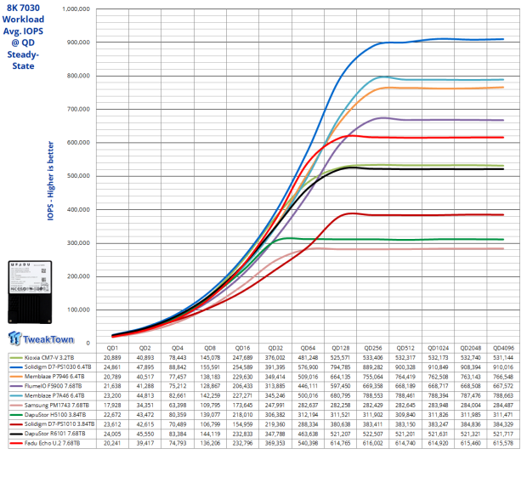Click the QD128 column header
Image resolution: width=527 pixels, height=483 pixels.
click(x=341, y=349)
